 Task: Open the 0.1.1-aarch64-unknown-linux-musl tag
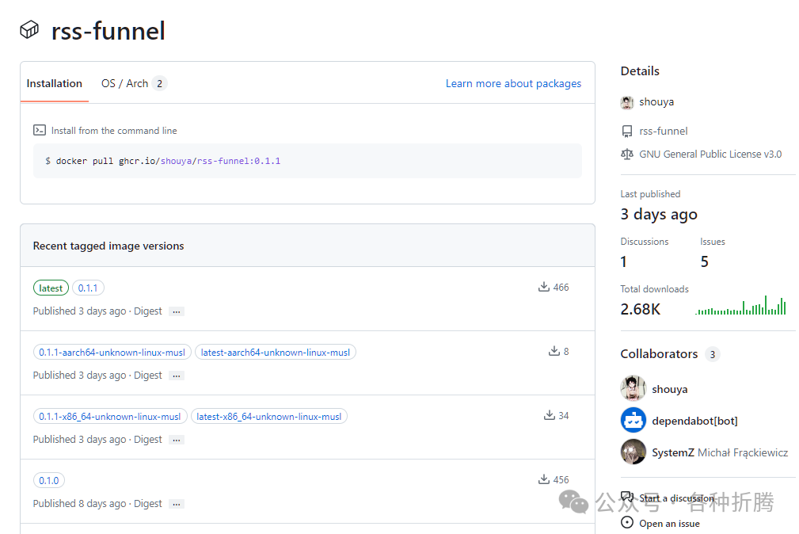pos(112,353)
